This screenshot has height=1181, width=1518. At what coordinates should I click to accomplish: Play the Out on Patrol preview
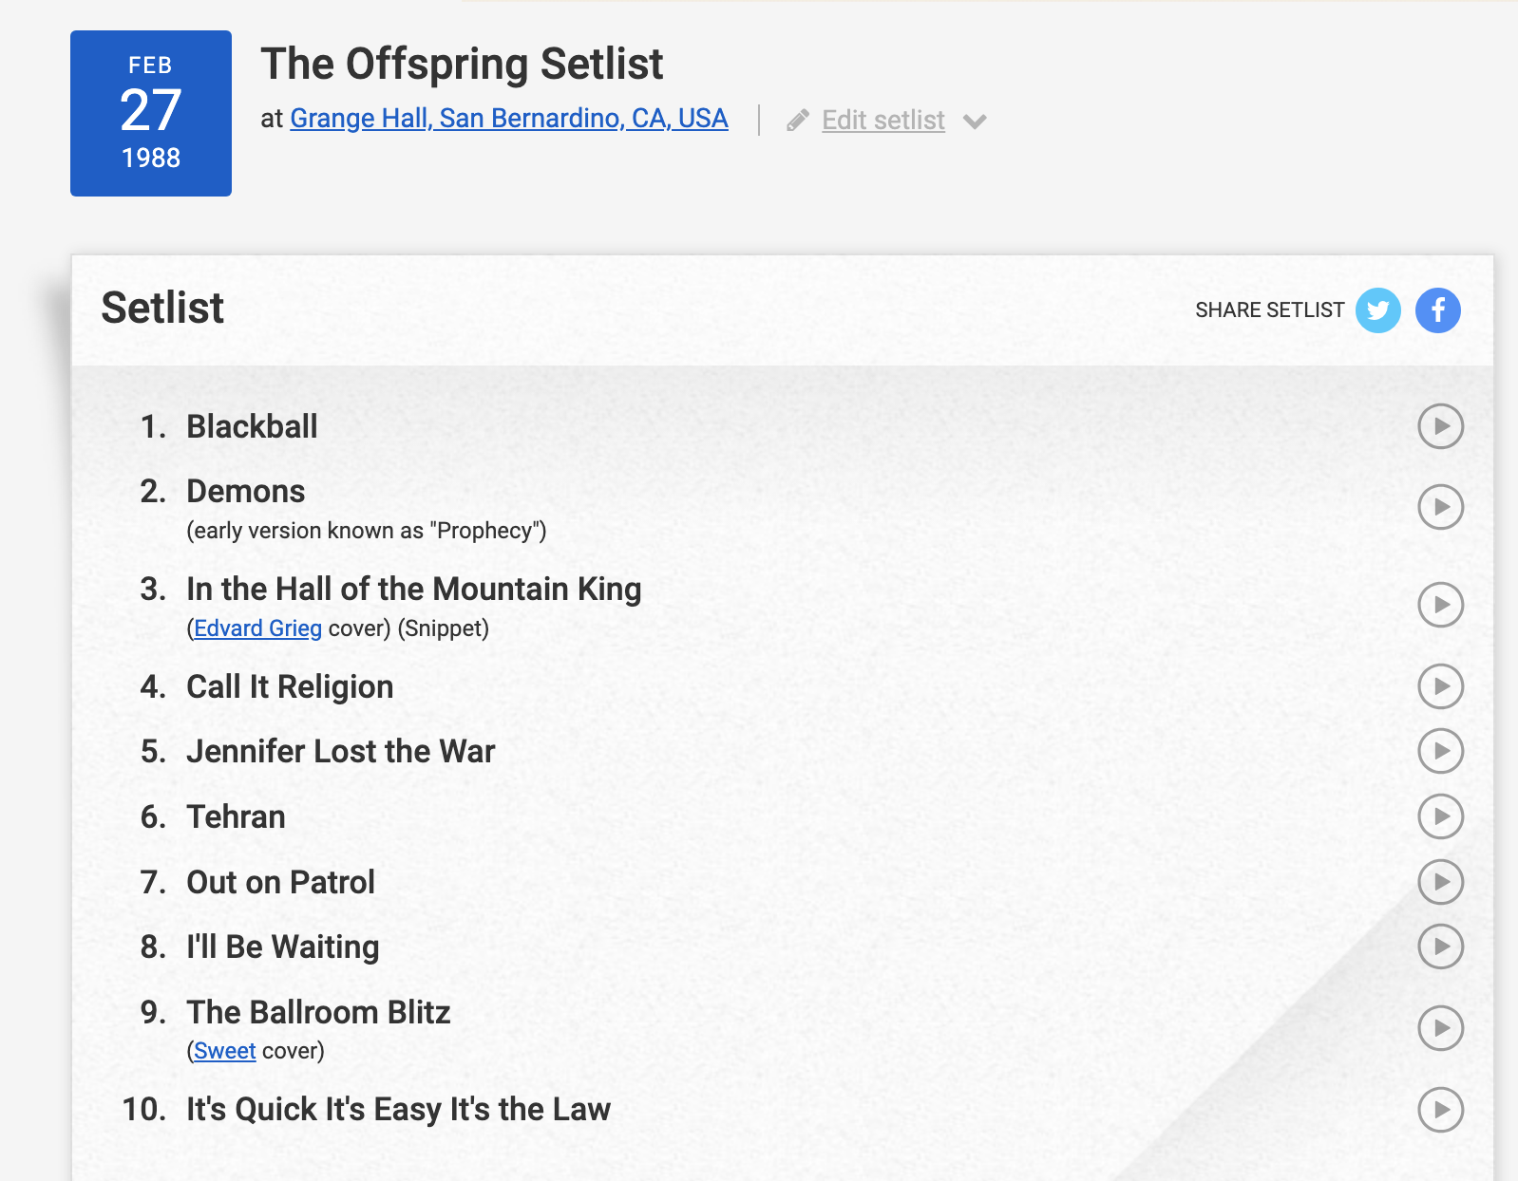[1440, 882]
